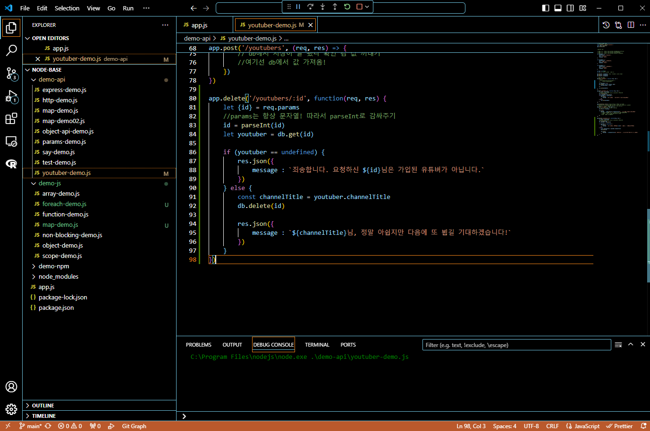
Task: Close youtuber-demo.js in Open Editors list
Action: pos(38,59)
